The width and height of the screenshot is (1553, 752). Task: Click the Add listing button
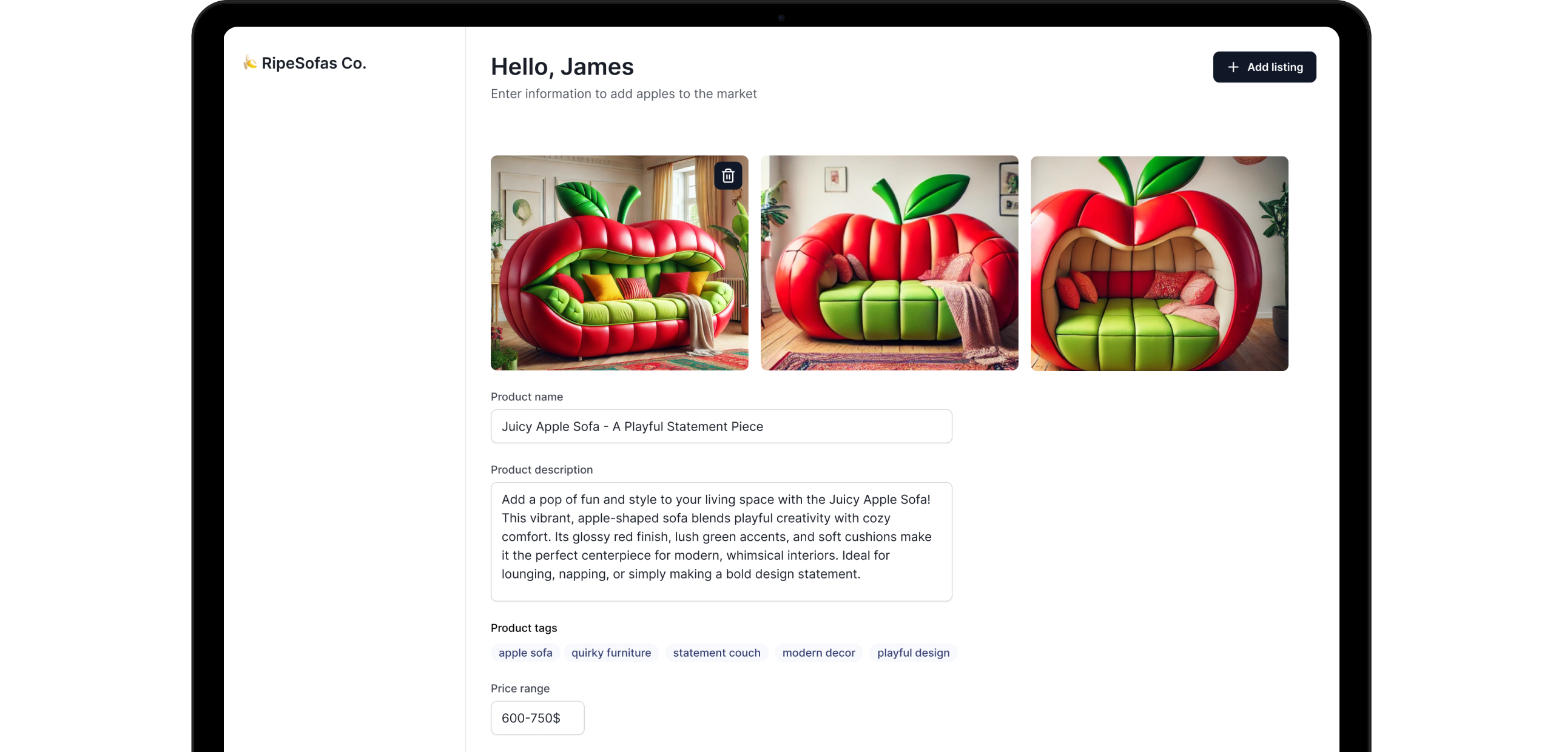[1264, 67]
